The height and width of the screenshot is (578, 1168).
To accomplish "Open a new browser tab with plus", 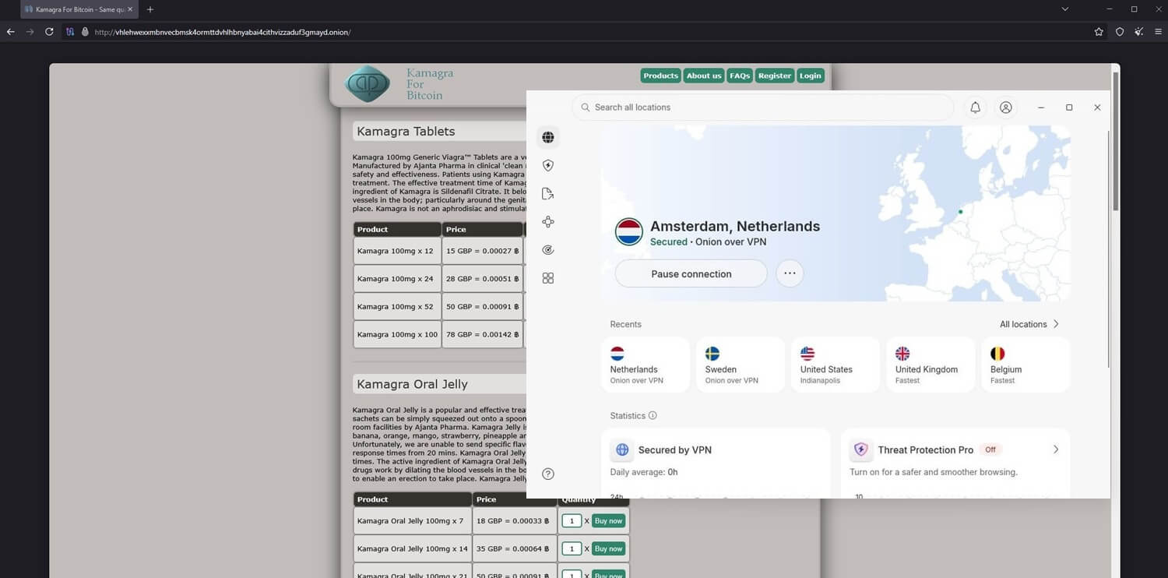I will [150, 9].
